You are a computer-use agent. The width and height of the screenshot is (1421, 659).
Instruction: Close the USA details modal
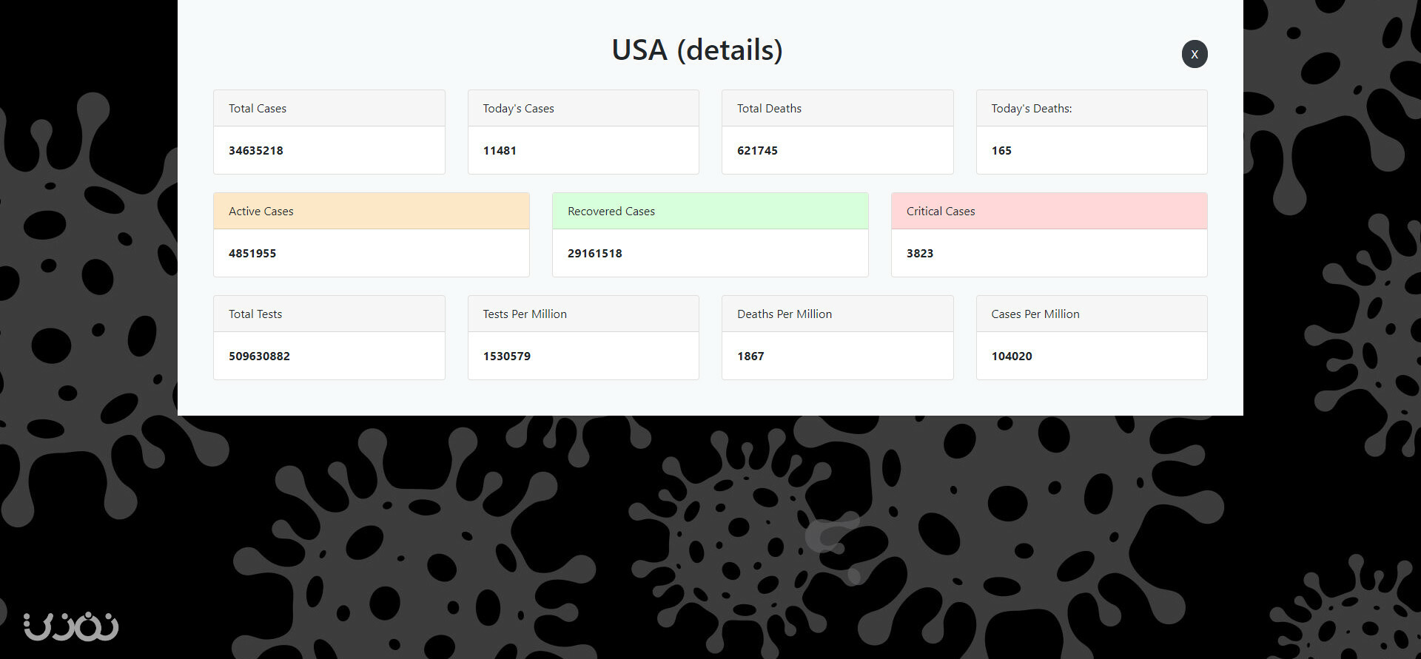(1195, 54)
